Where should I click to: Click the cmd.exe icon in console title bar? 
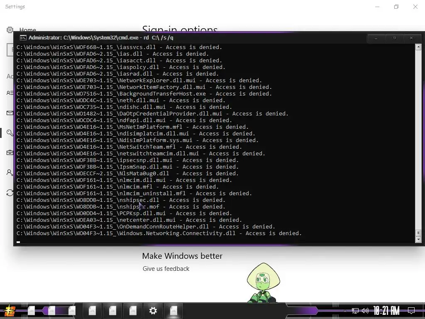tap(23, 38)
